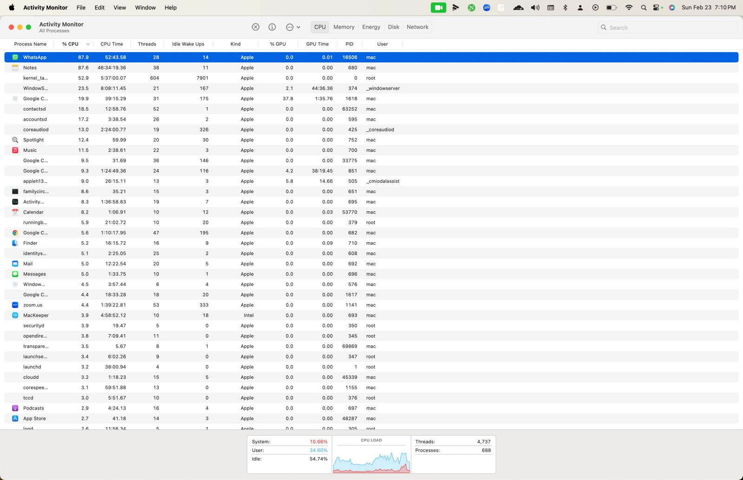
Task: Select the coreaudiod process row
Action: tap(371, 130)
